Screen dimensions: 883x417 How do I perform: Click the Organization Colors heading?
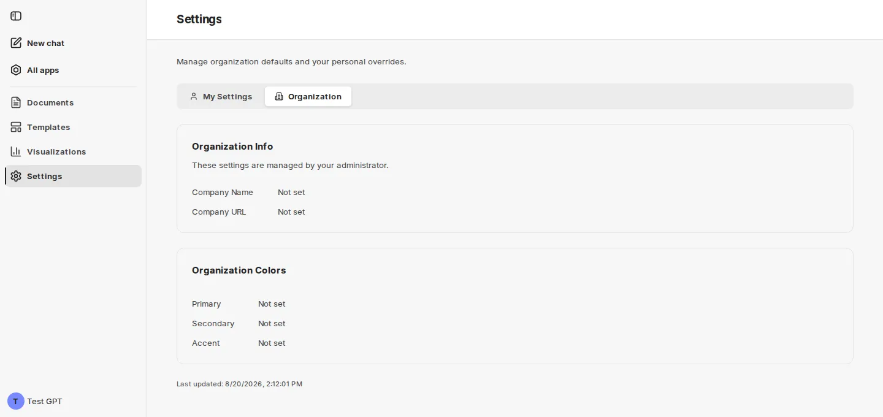239,270
